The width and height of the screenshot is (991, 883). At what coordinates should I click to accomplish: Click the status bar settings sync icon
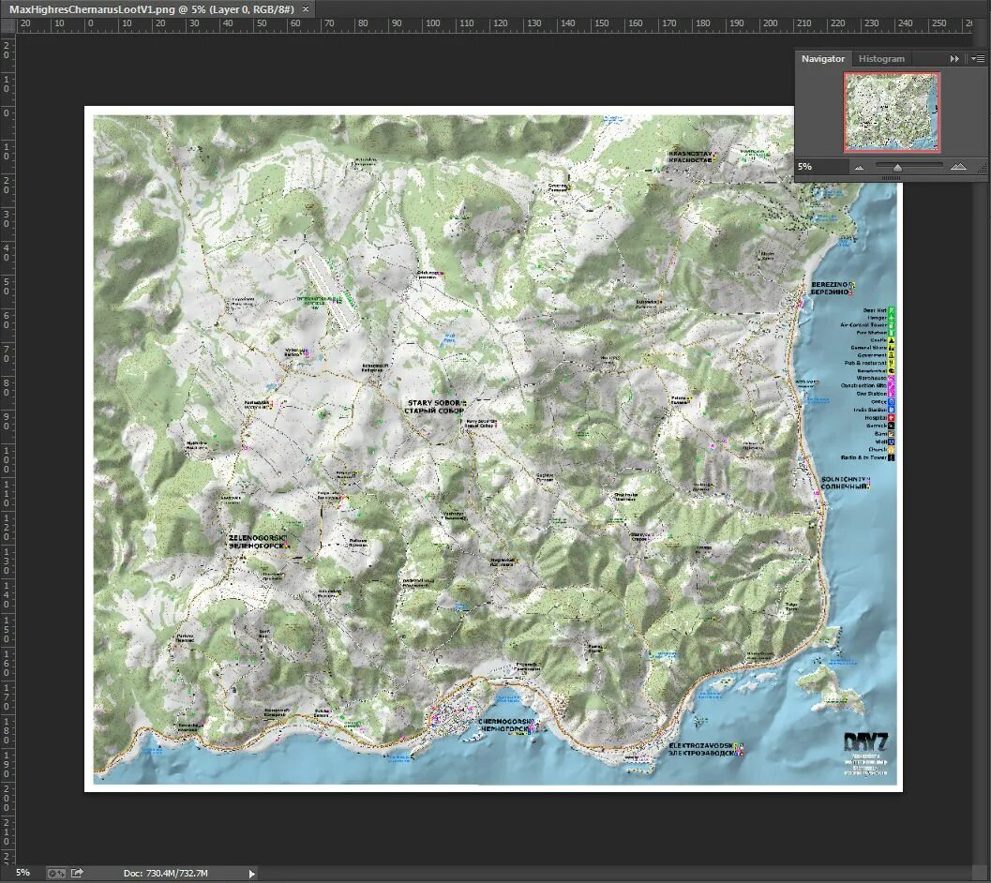[x=56, y=873]
